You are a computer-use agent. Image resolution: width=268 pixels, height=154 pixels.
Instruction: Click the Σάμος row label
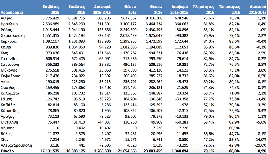tap(6, 99)
